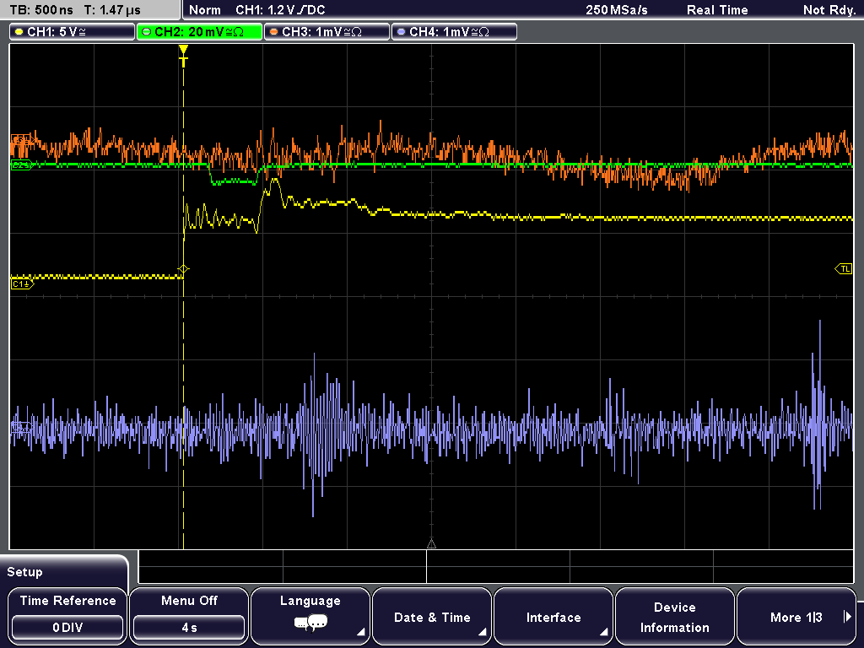Click the TB: 500 ns timebase readout

tap(41, 10)
